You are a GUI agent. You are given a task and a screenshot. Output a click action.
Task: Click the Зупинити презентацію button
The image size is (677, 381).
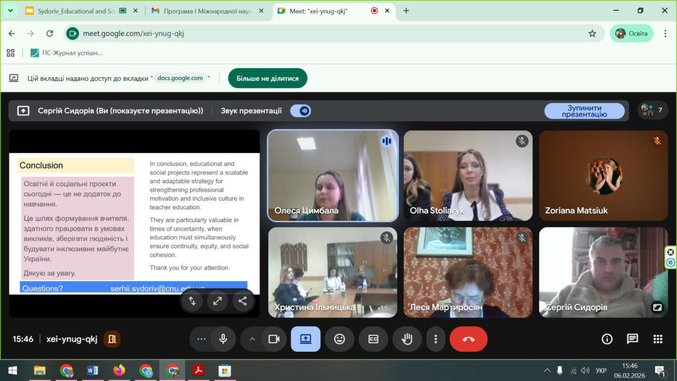584,111
